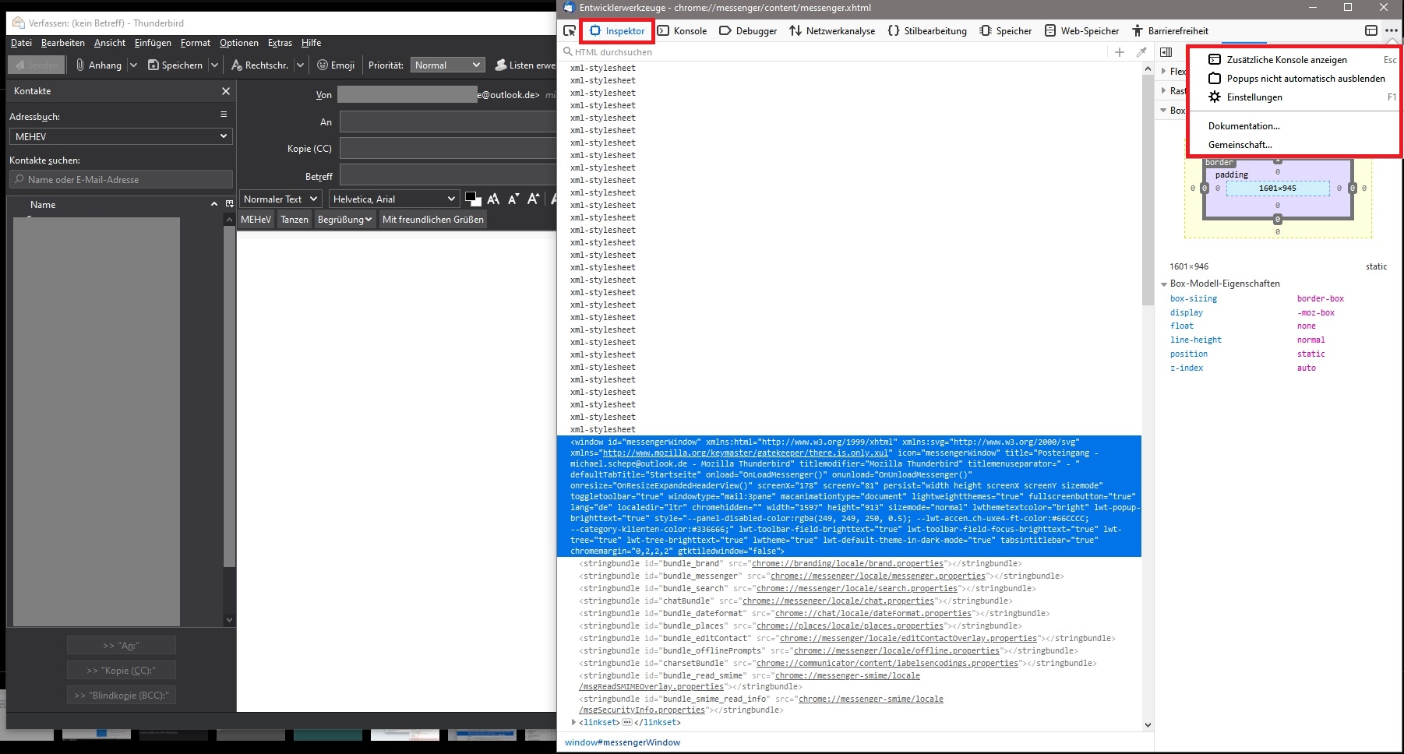The image size is (1404, 754).
Task: Open the Optionen menu
Action: [x=239, y=43]
